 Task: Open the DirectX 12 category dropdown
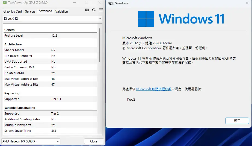tap(53, 18)
